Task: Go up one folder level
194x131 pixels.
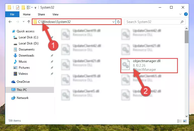Action: coord(29,22)
